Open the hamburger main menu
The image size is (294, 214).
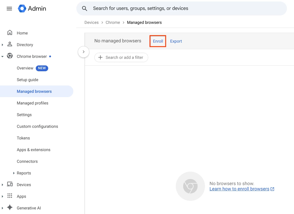9,9
